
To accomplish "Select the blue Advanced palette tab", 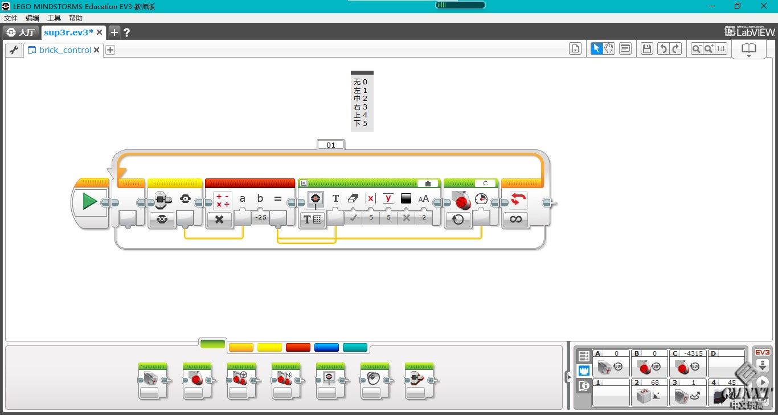I will click(326, 347).
